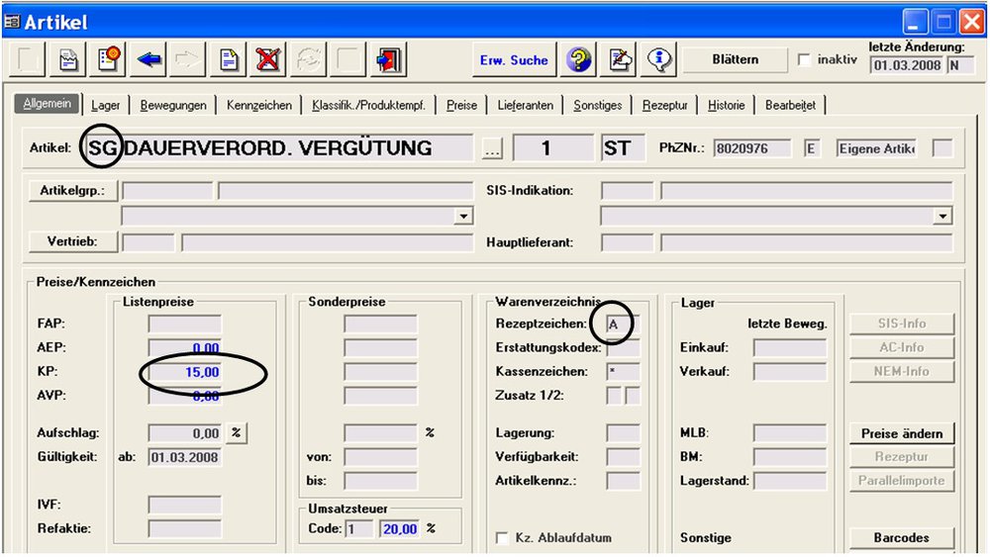Go back with the blue left arrow

pos(149,60)
